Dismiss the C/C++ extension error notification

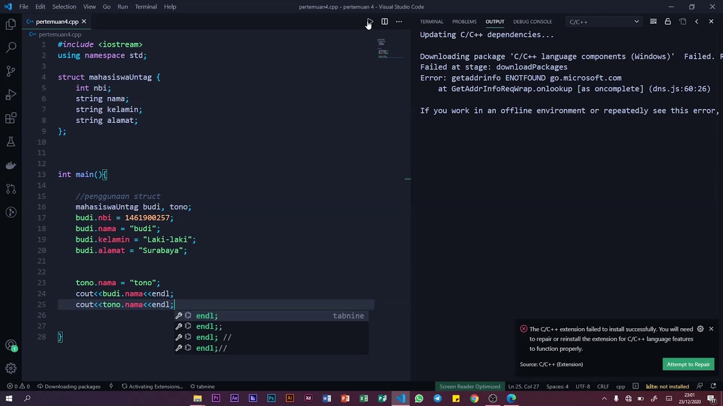click(x=711, y=329)
